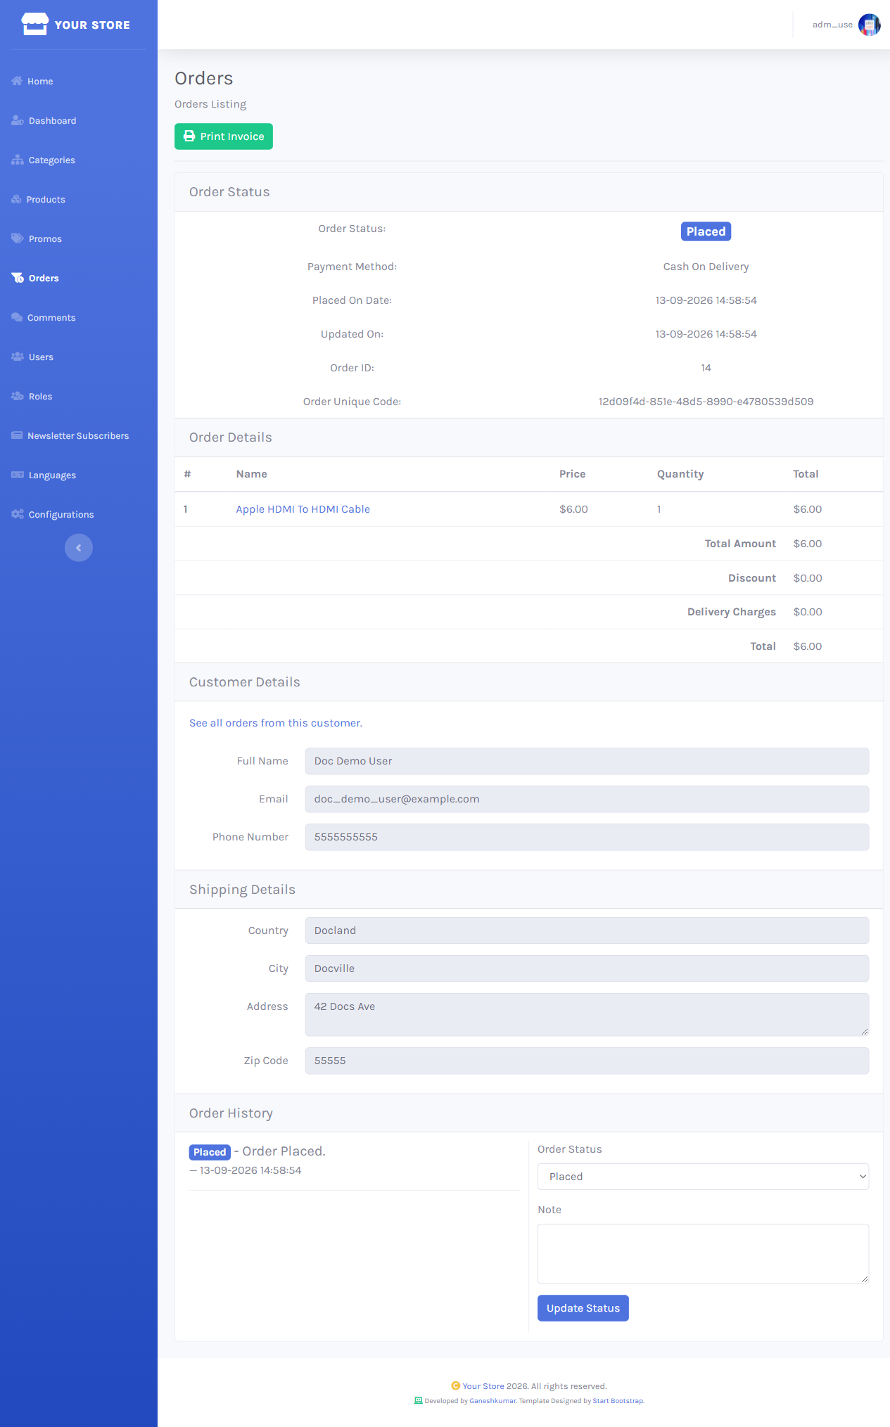
Task: Click the Placed badge in Order Status
Action: pos(706,231)
